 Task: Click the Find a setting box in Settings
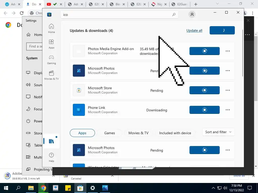pos(34,46)
